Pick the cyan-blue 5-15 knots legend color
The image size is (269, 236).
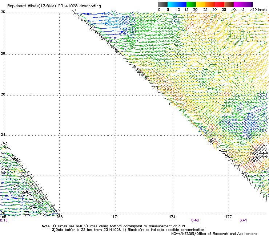177,4
